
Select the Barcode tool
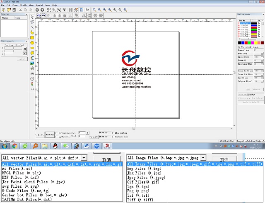click(32, 73)
